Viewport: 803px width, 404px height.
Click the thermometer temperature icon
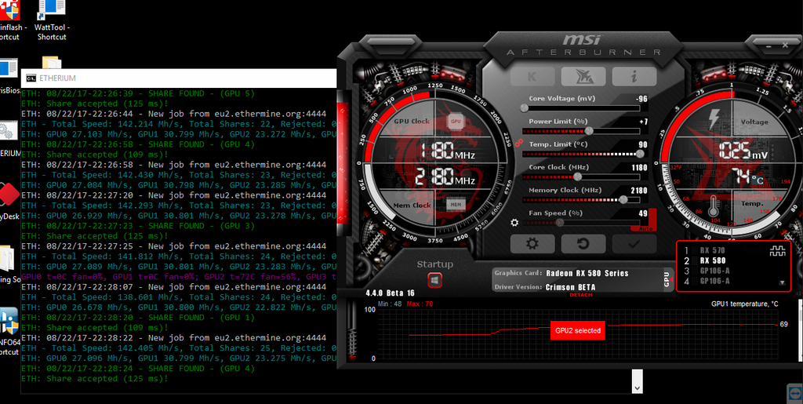[x=713, y=206]
